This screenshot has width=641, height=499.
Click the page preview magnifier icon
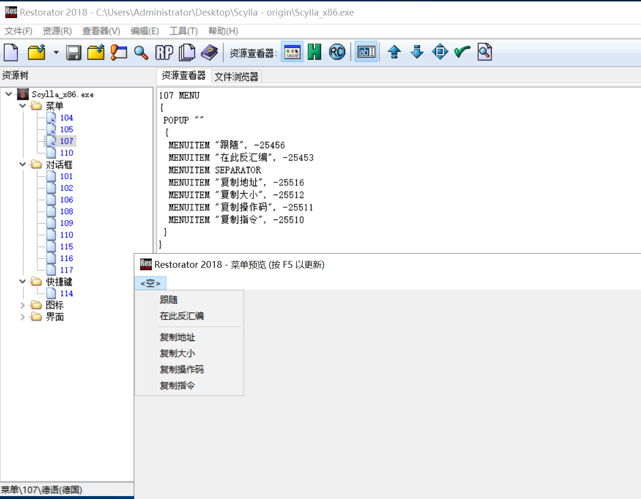(x=485, y=52)
